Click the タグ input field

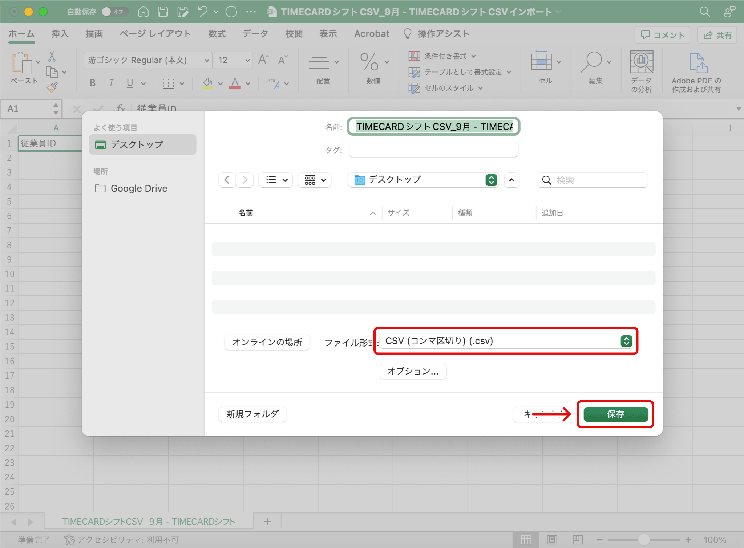click(433, 150)
